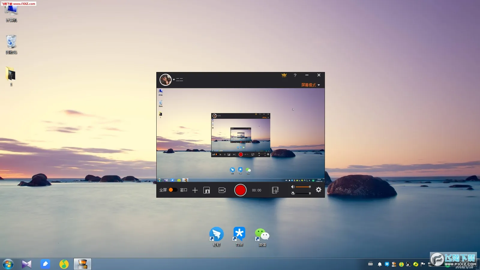This screenshot has height=270, width=480.
Task: Click the user avatar thumbnail
Action: tap(166, 79)
